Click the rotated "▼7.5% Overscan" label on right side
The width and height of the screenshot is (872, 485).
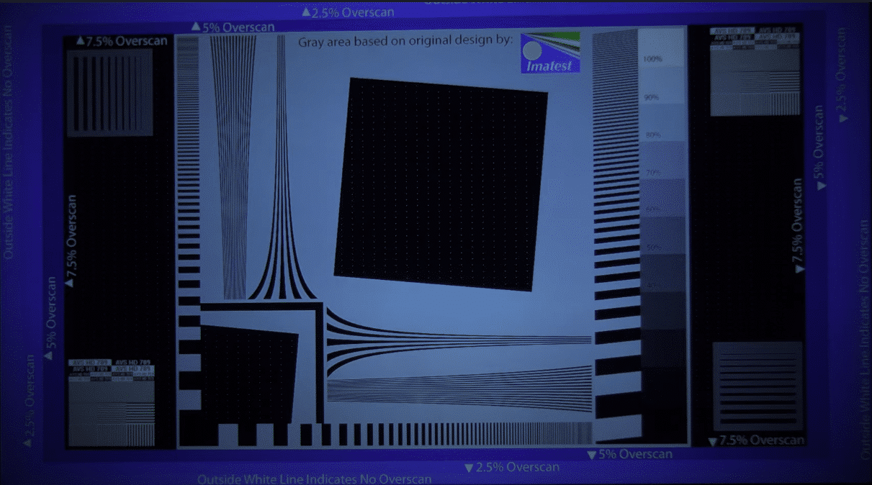798,225
